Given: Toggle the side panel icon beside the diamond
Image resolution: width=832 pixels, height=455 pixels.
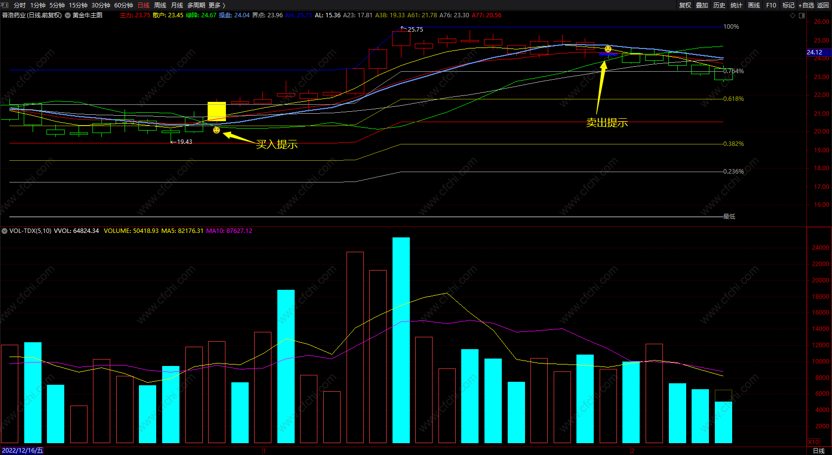Looking at the screenshot, I should tap(802, 15).
